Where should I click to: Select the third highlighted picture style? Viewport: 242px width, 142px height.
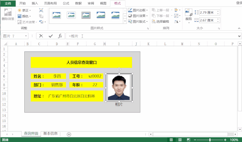86,15
